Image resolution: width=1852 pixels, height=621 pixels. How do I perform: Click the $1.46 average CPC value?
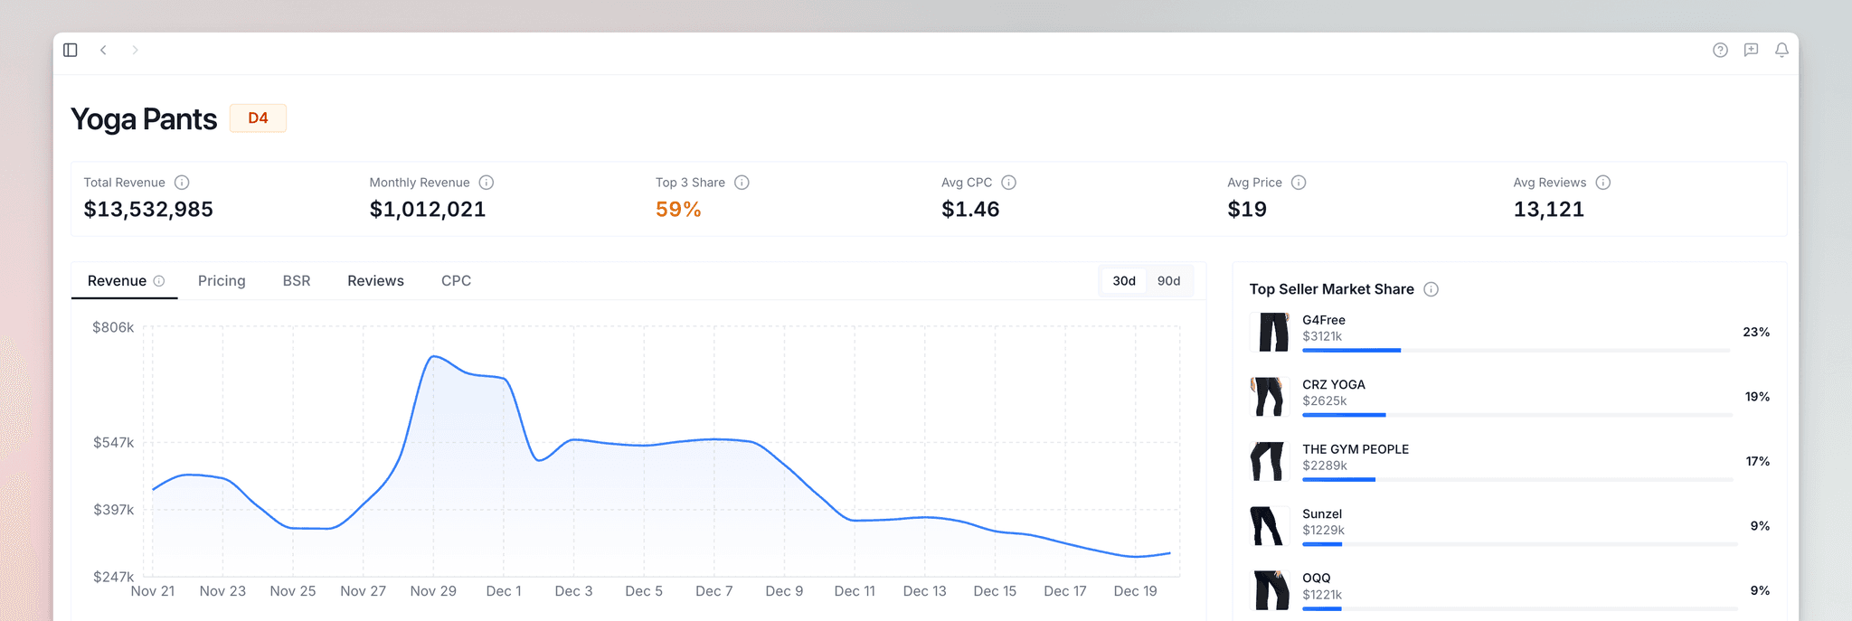point(970,210)
